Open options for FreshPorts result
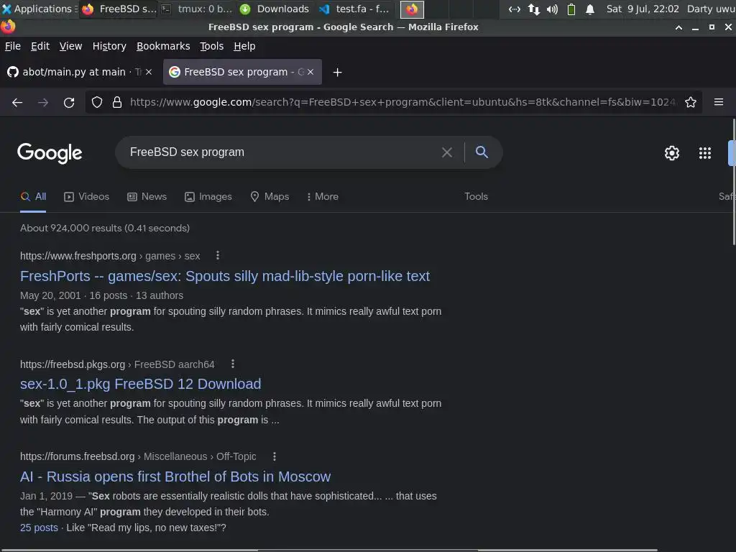Viewport: 736px width, 552px height. pyautogui.click(x=217, y=255)
